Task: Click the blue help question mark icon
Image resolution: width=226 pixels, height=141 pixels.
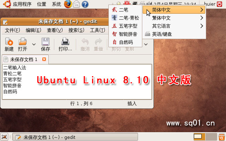Action: coord(85,4)
